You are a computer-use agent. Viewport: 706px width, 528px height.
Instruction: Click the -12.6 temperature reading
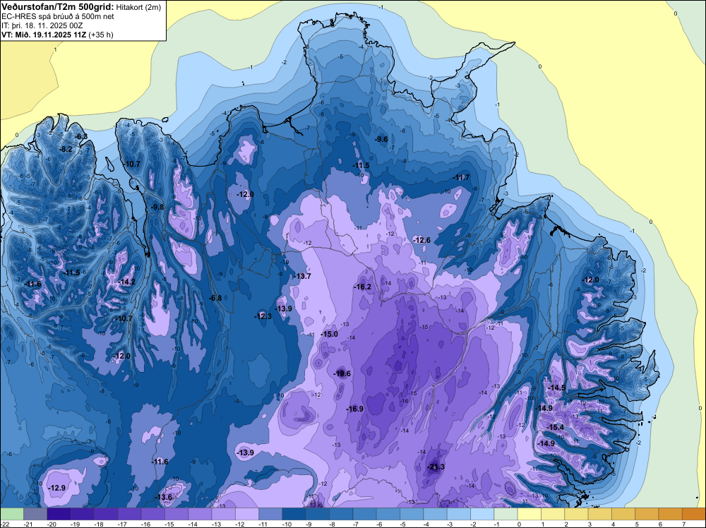point(421,240)
